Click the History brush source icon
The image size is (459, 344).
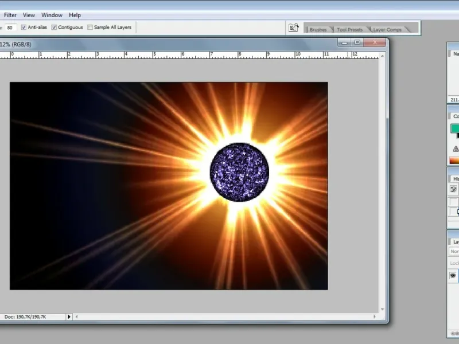point(453,189)
